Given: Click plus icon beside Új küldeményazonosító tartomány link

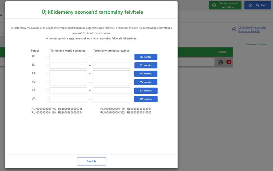Looking at the screenshot, I should coord(234,29).
